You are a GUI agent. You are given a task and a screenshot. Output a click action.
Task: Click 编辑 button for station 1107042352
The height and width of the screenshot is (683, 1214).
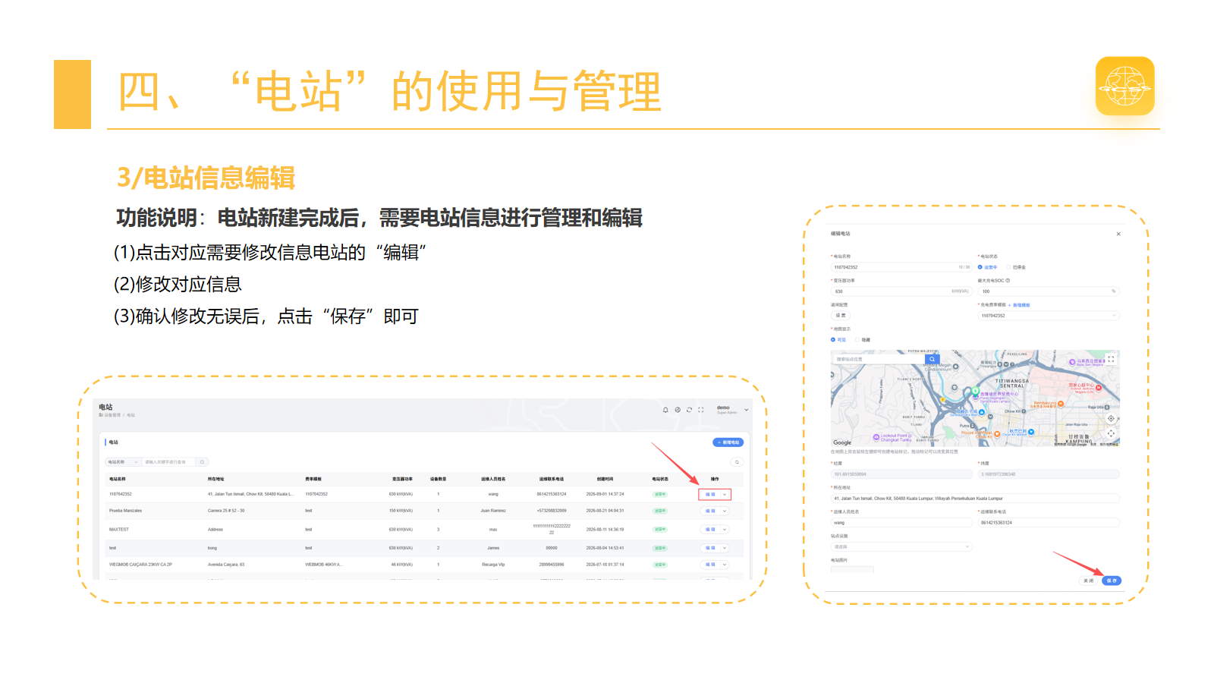click(x=710, y=495)
